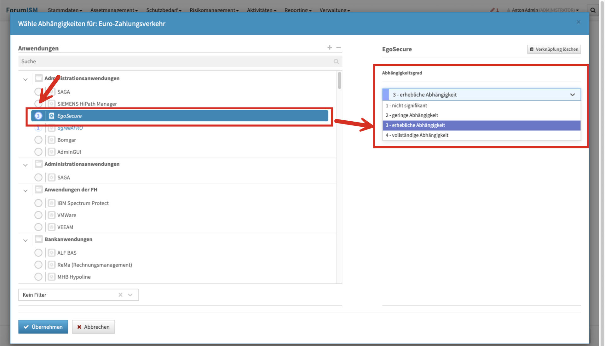
Task: Click the minus icon above the application tree
Action: 338,48
